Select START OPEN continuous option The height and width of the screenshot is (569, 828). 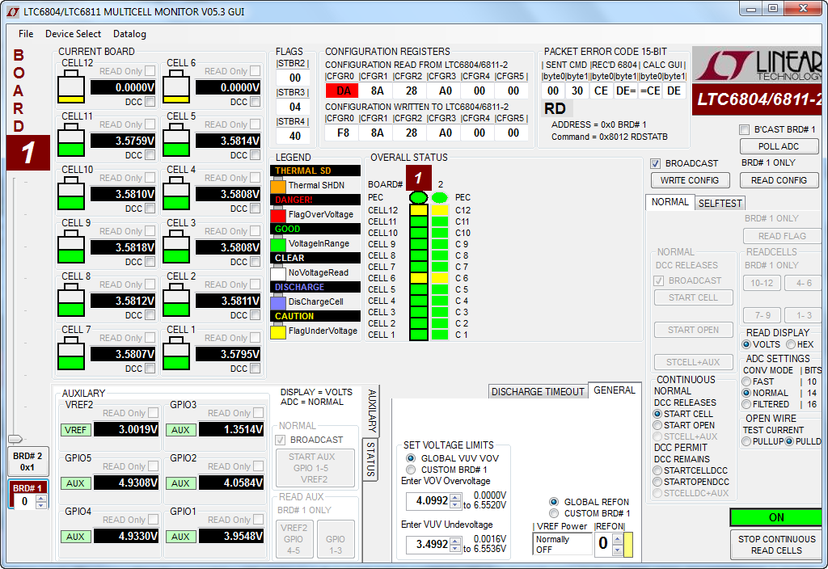point(657,425)
